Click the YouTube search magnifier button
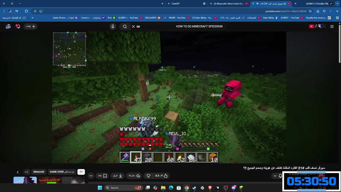Screen dimensions: 341x192 click(125, 26)
